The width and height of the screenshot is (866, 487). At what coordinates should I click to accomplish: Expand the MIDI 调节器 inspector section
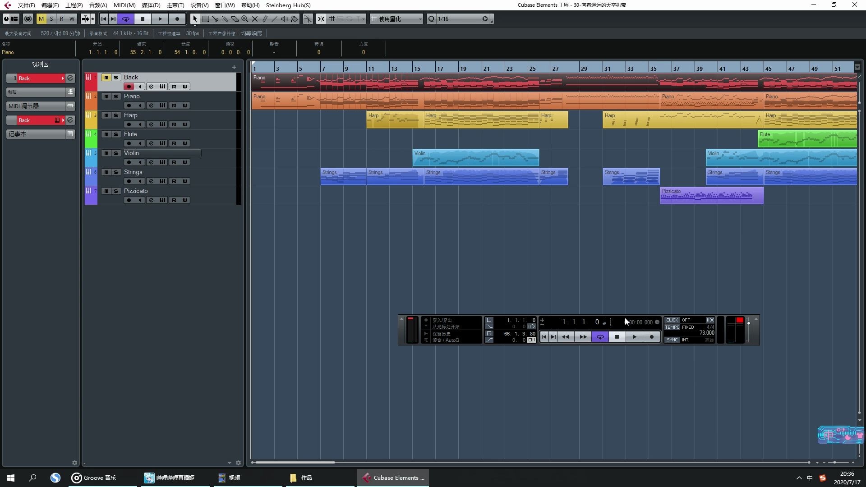pos(41,106)
